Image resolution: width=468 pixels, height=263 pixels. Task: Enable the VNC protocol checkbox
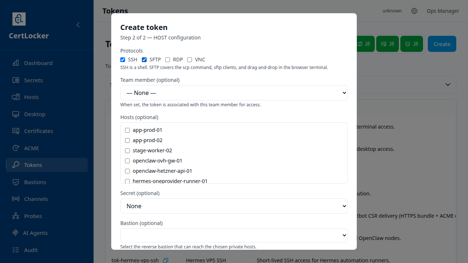(x=190, y=60)
